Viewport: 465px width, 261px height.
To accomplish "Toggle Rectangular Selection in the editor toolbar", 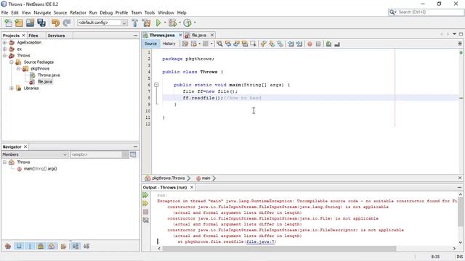I will (253, 43).
